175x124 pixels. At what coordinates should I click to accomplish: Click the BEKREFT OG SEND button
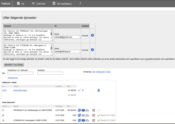point(14,65)
